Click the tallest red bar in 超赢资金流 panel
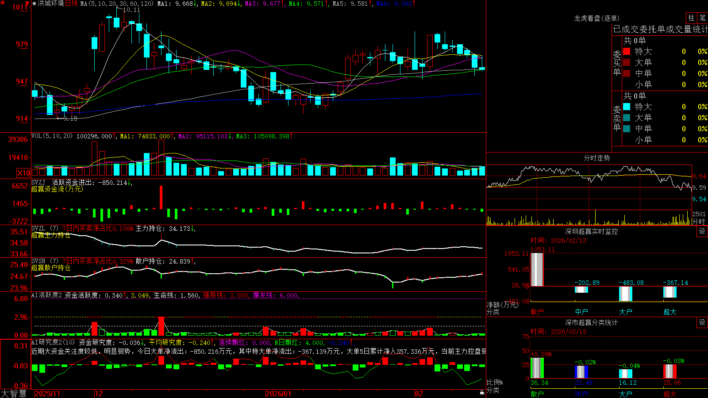The width and height of the screenshot is (708, 398). tap(161, 197)
